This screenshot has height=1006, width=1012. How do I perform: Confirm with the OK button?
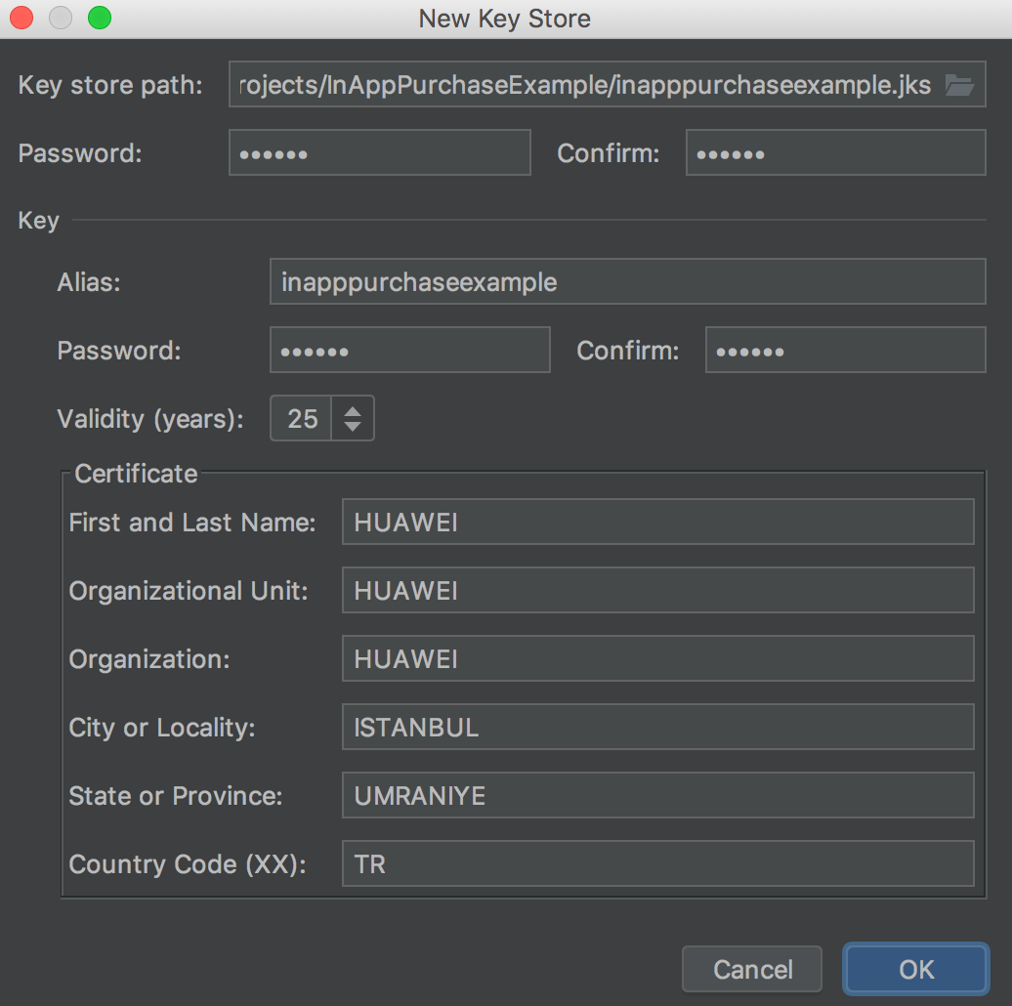pos(916,969)
